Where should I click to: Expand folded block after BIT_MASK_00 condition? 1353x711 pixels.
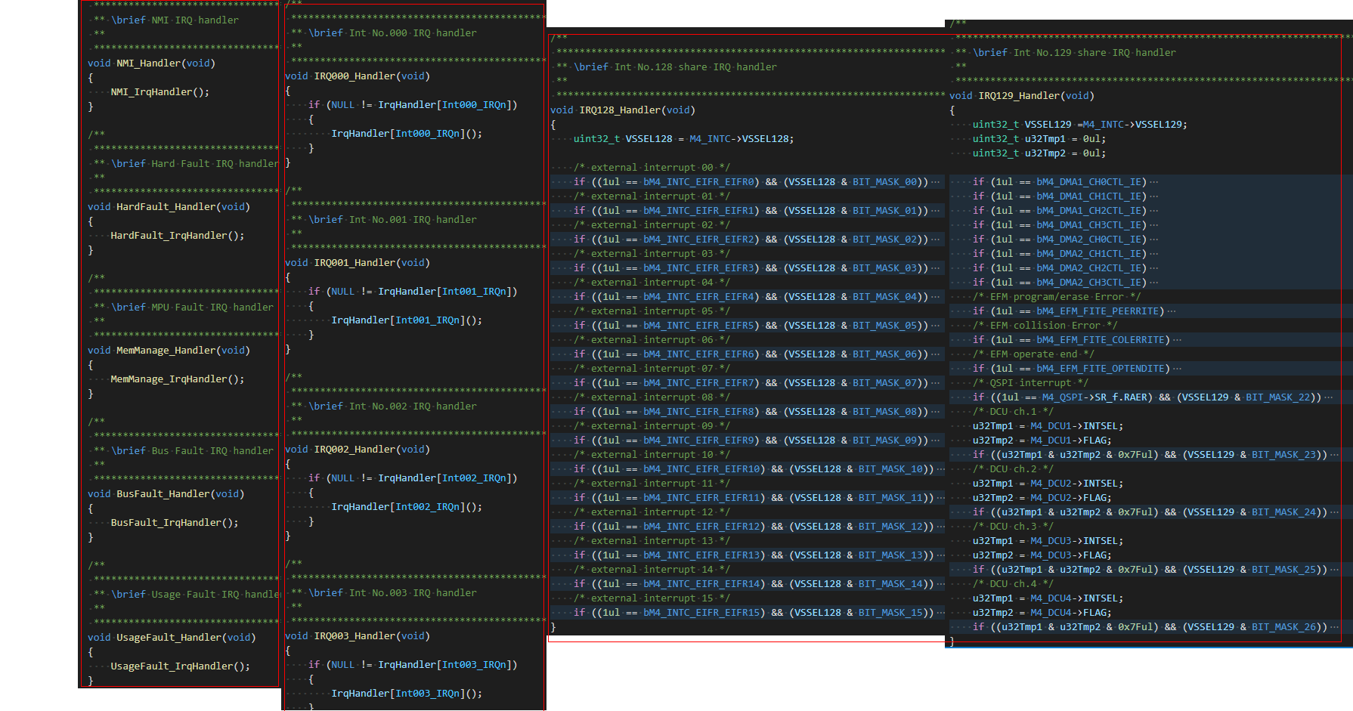click(936, 182)
